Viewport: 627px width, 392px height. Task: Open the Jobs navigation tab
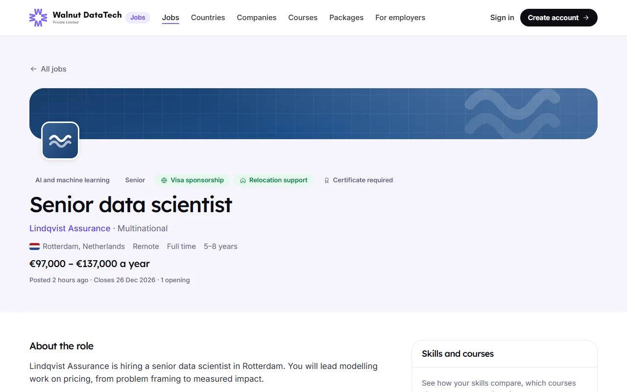[170, 18]
